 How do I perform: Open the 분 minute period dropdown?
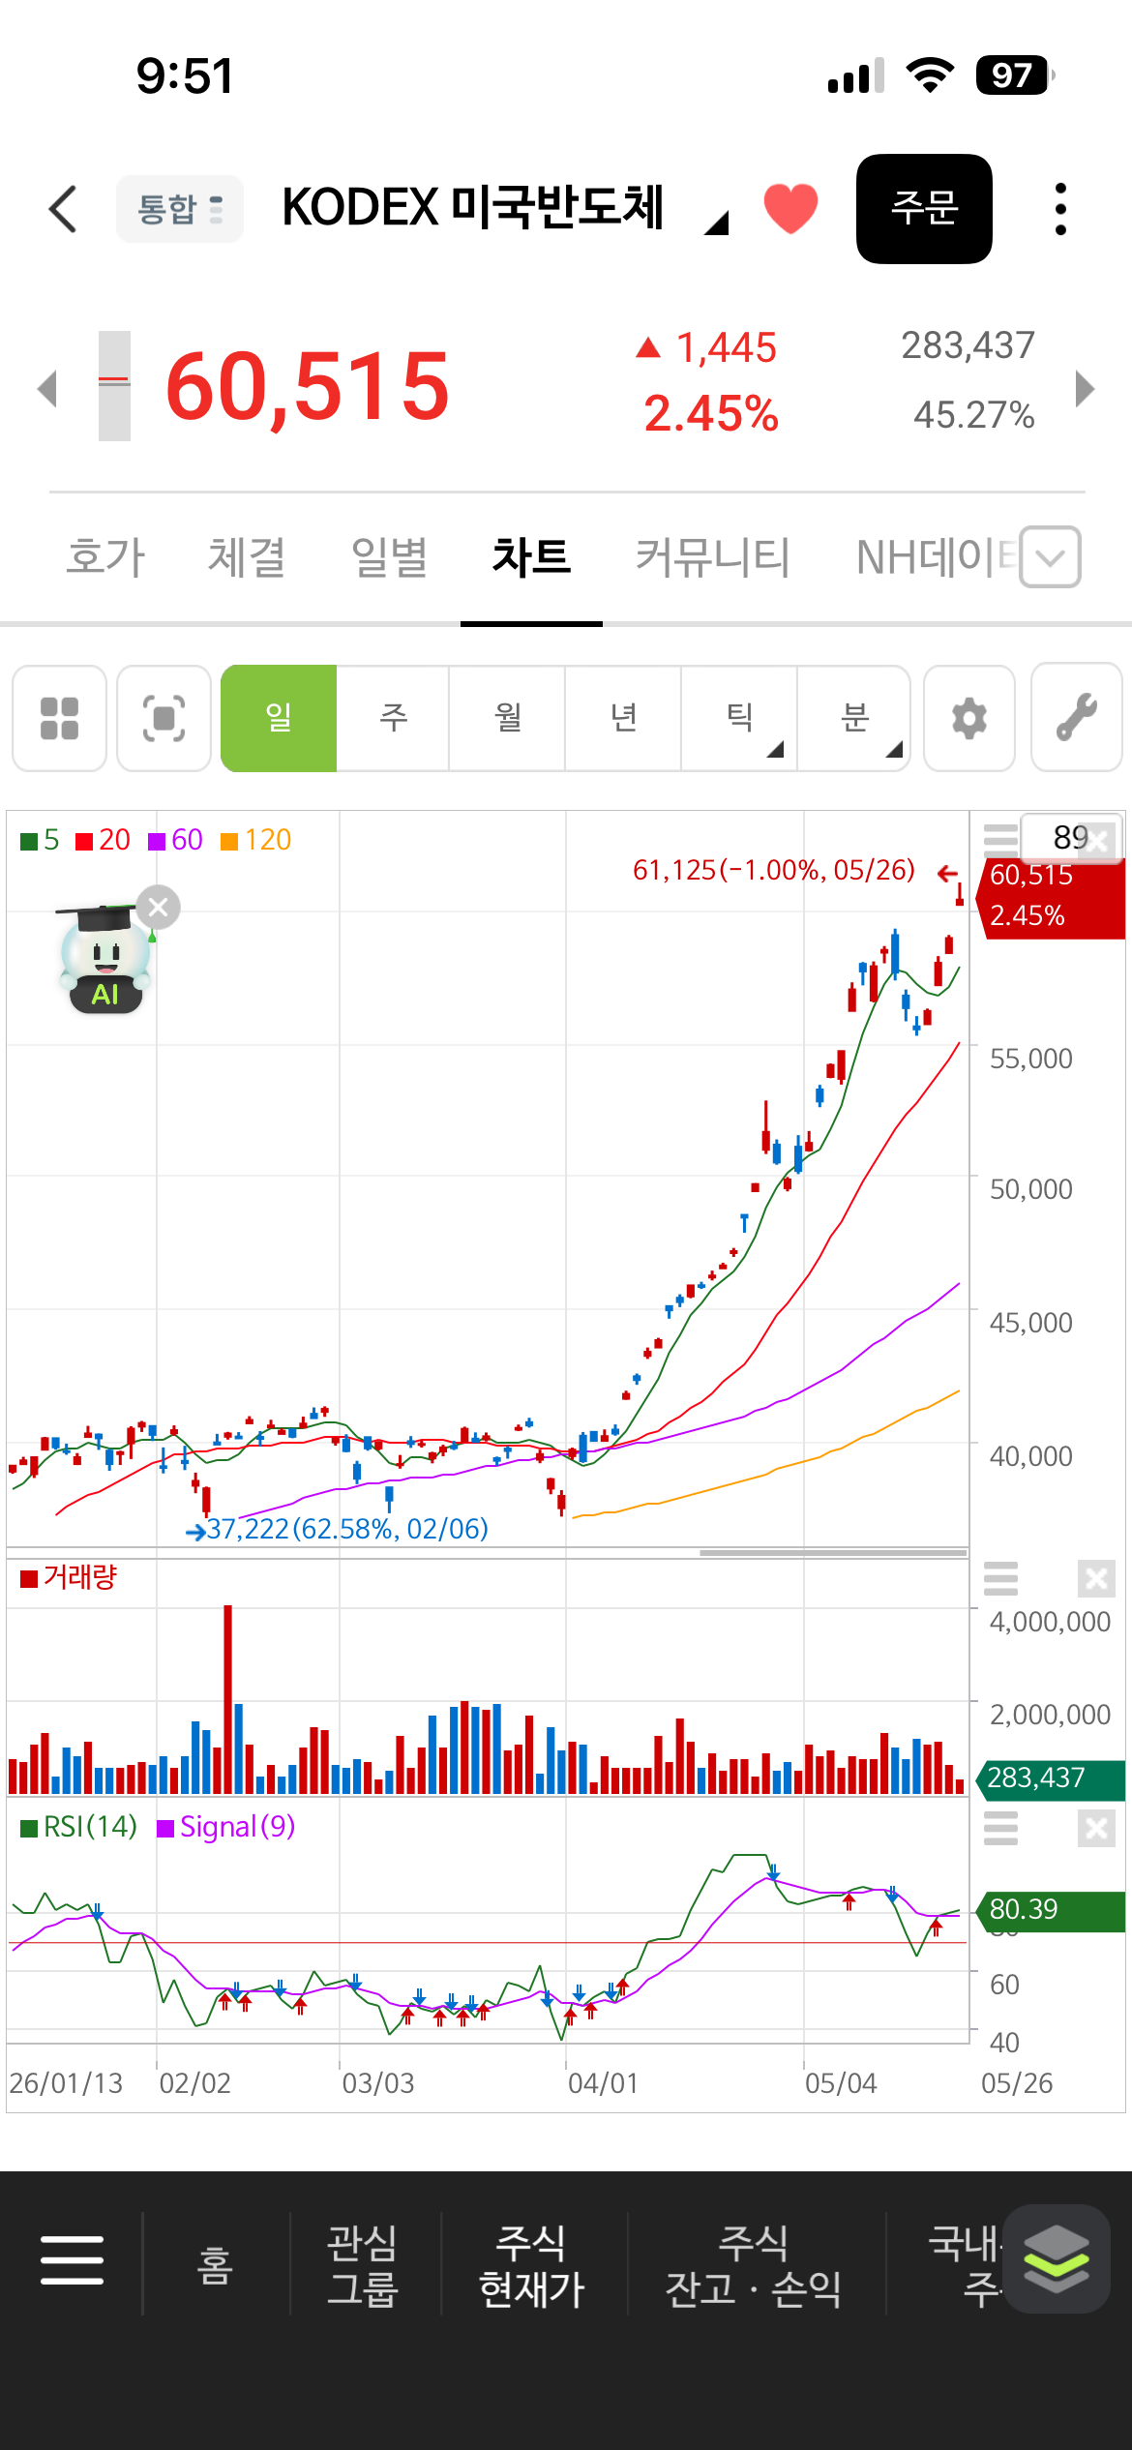(854, 718)
